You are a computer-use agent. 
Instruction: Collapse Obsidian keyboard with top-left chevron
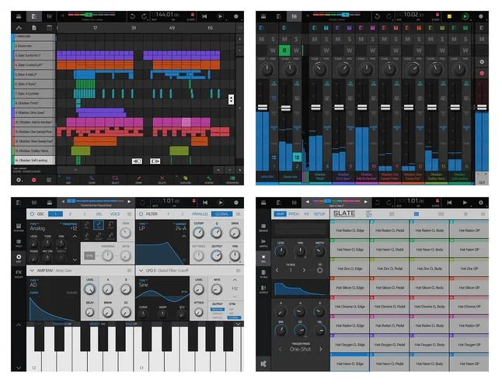coord(19,324)
